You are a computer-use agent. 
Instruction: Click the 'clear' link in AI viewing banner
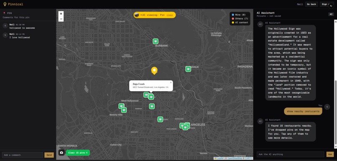170,15
